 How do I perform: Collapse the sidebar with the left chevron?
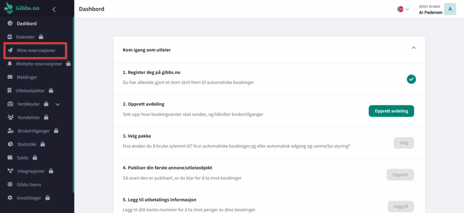click(x=54, y=9)
